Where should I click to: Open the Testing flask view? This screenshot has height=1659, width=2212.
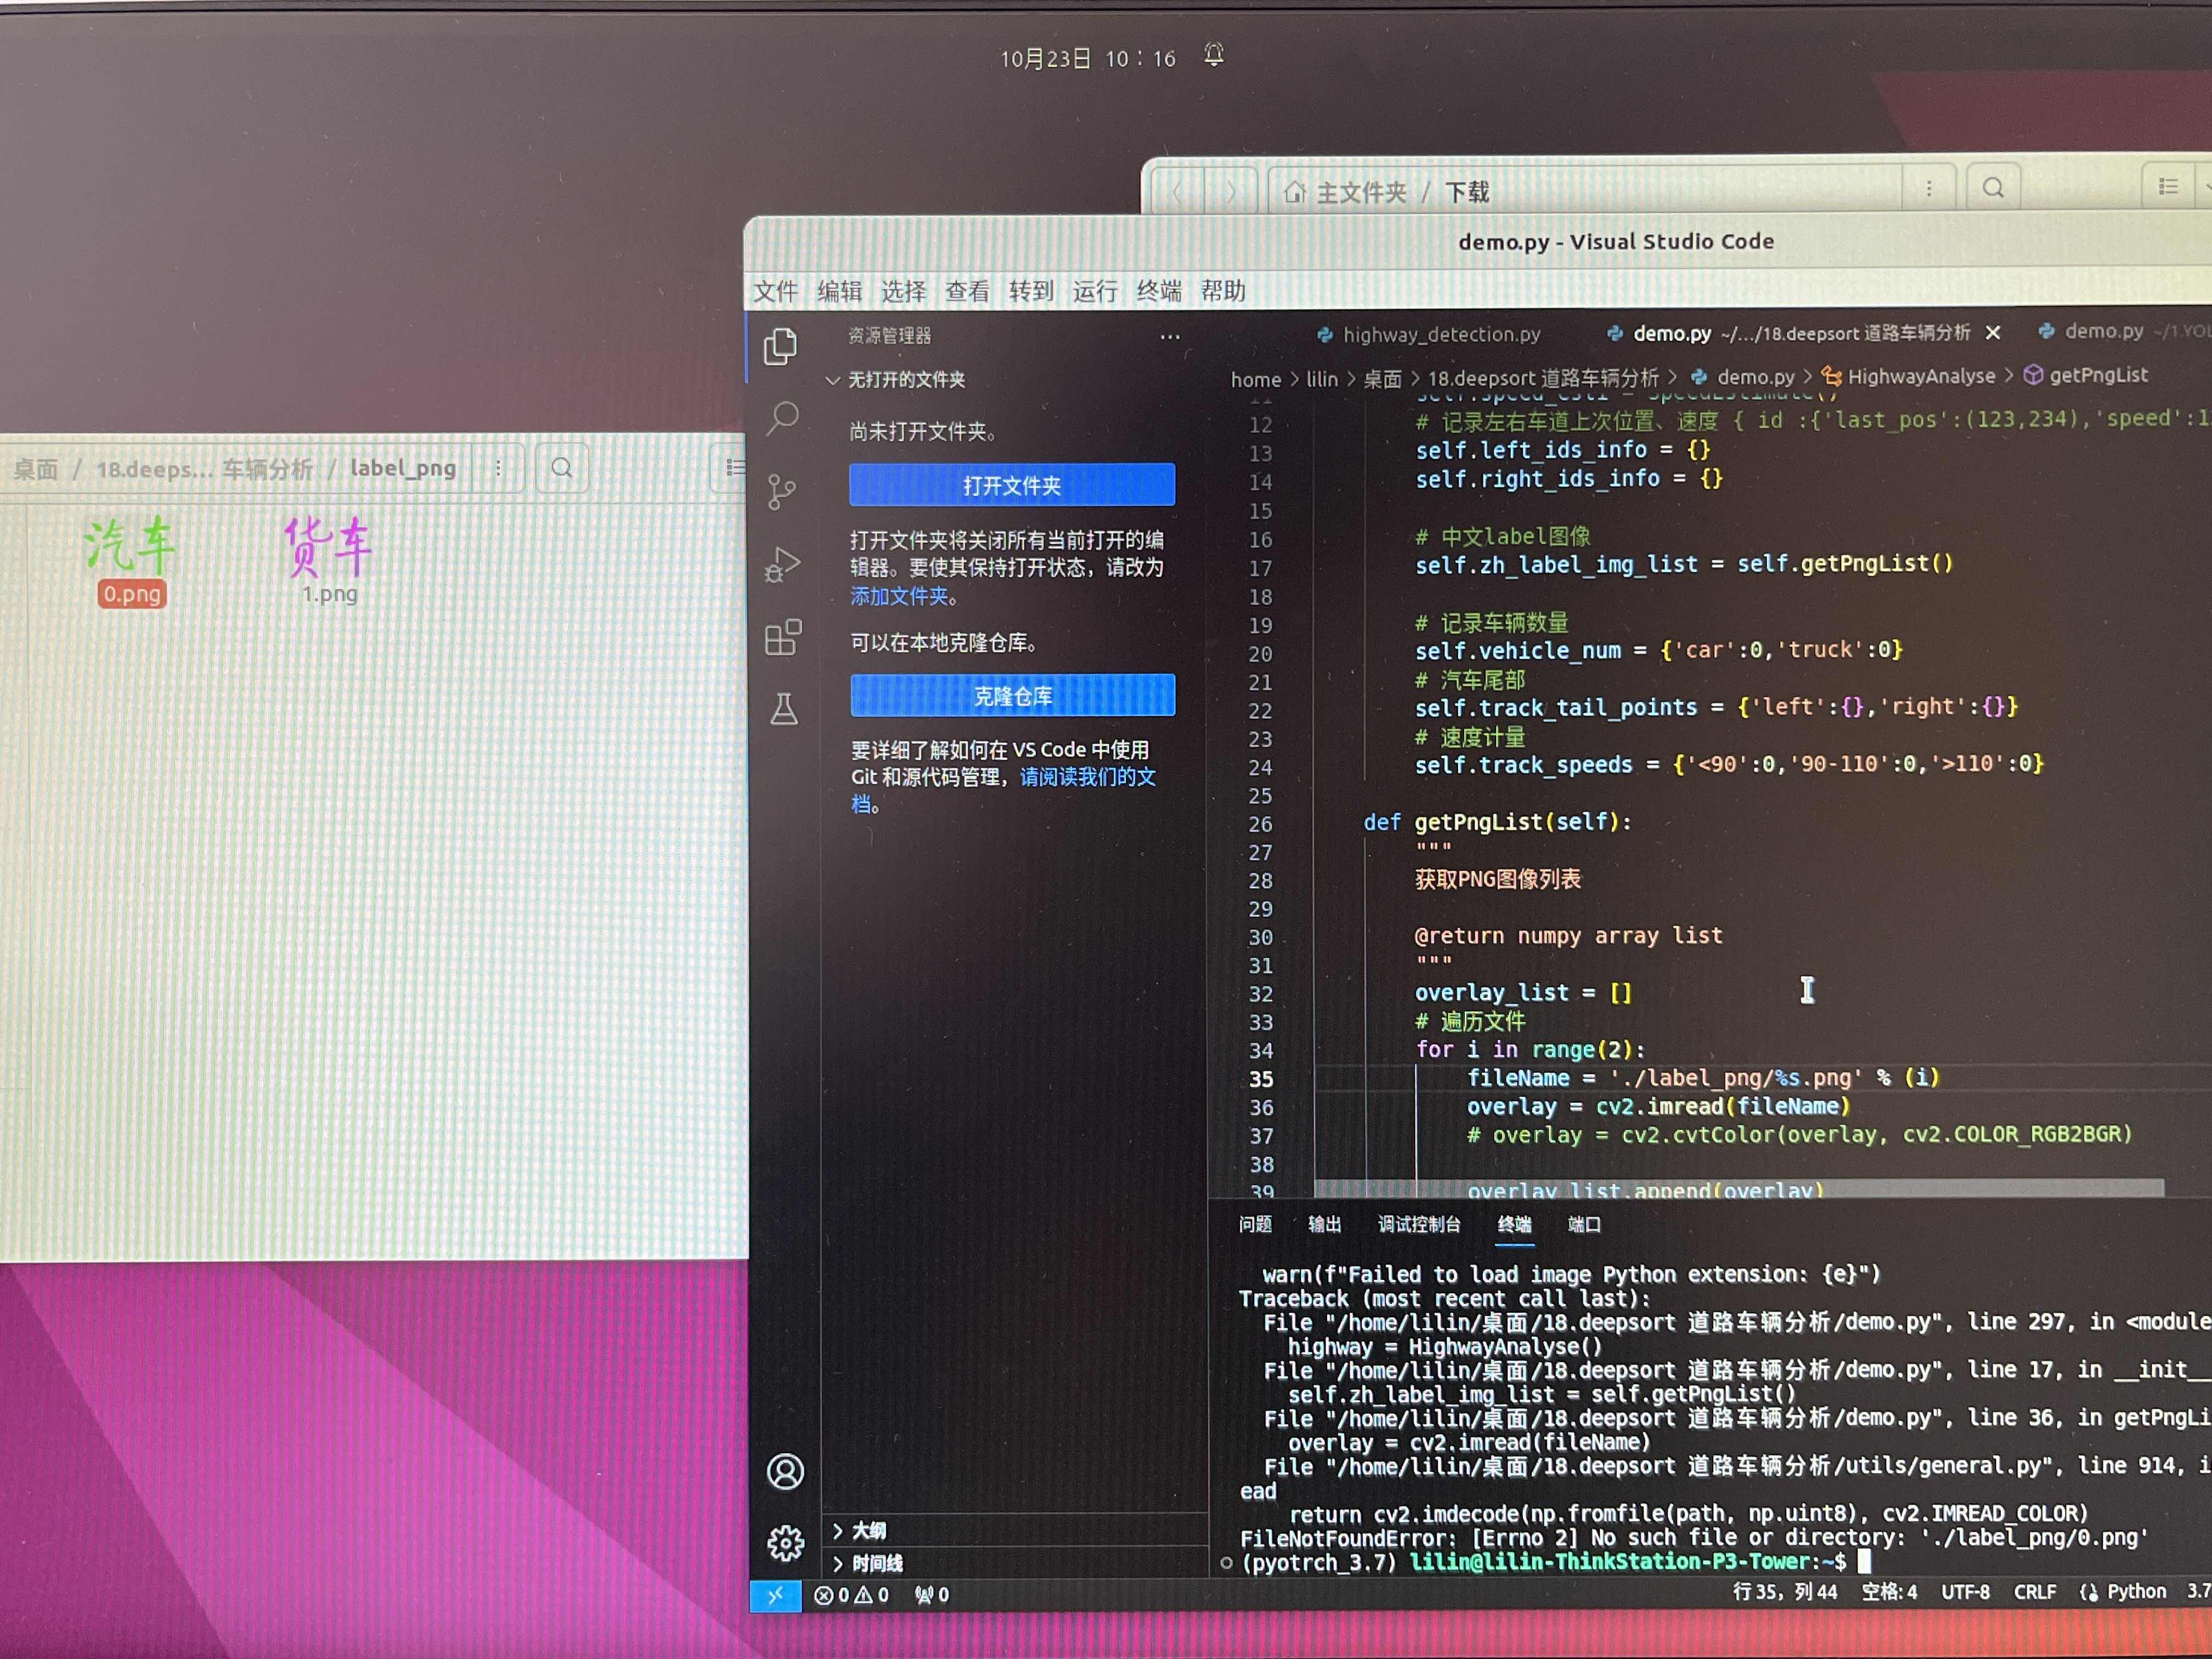[x=784, y=709]
